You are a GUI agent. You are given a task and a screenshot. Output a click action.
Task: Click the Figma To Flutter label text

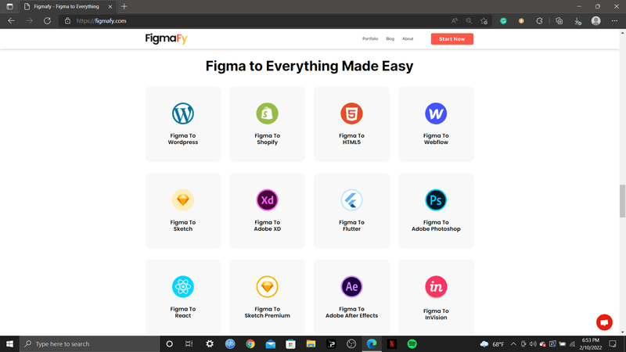tap(351, 225)
